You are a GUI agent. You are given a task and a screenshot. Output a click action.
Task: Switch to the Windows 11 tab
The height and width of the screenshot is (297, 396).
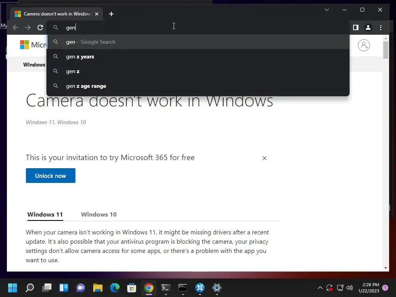coord(45,215)
